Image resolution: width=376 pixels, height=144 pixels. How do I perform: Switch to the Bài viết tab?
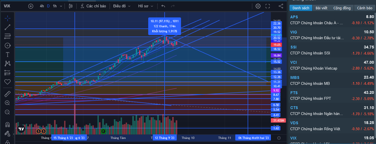321,8
